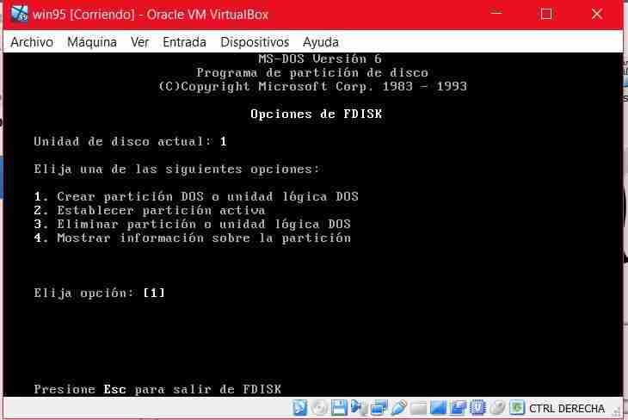628x420 pixels.
Task: Click the Opciones de FDISK heading
Action: [317, 114]
